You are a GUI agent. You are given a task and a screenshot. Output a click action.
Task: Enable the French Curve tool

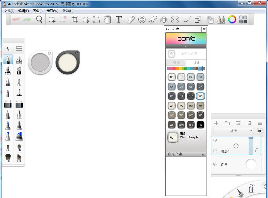click(153, 19)
